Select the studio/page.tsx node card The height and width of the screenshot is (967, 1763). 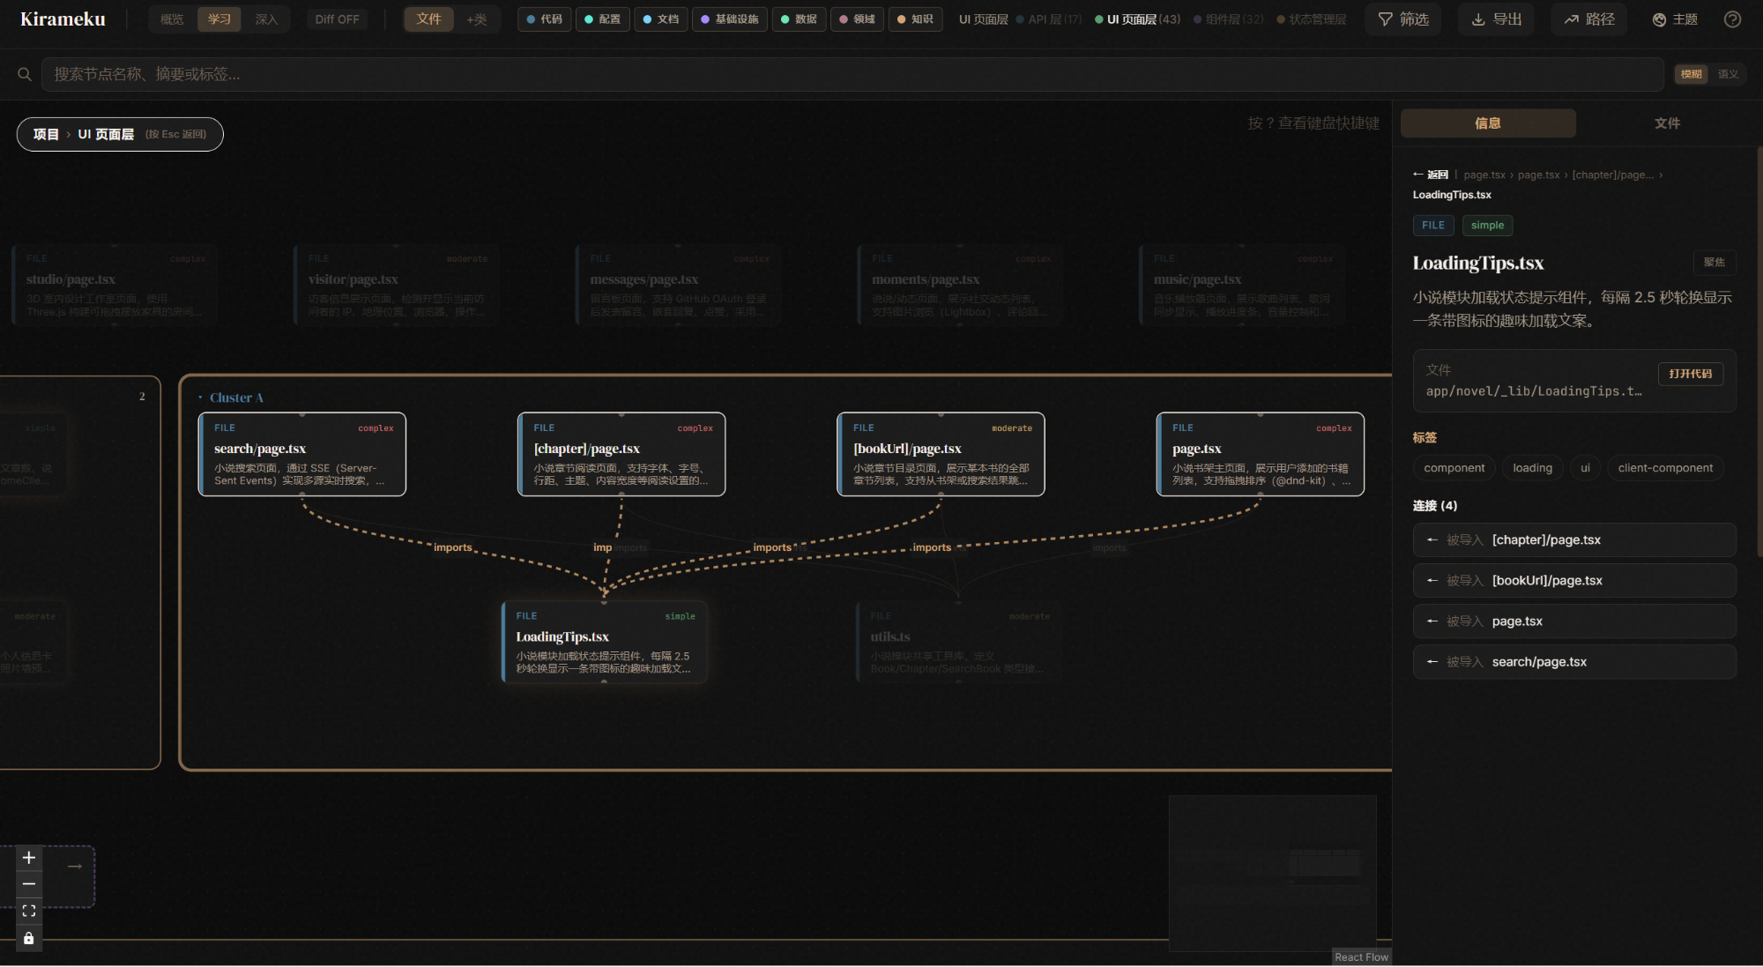tap(115, 286)
